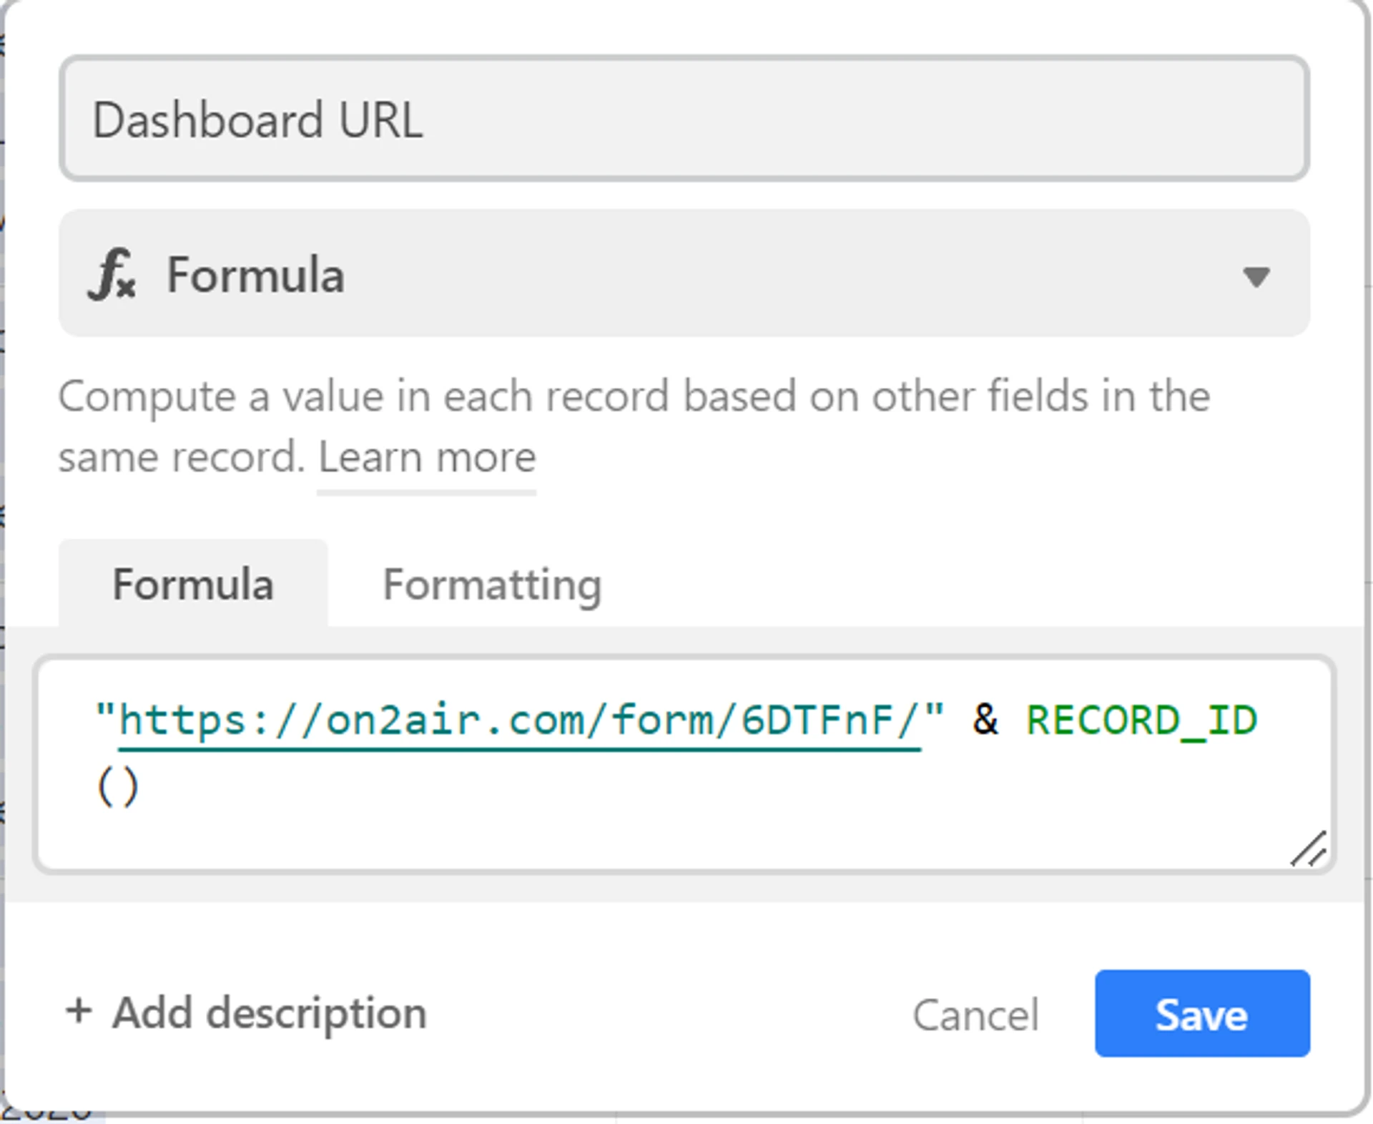This screenshot has width=1373, height=1124.
Task: Click the Dashboard URL field name input
Action: click(x=683, y=119)
